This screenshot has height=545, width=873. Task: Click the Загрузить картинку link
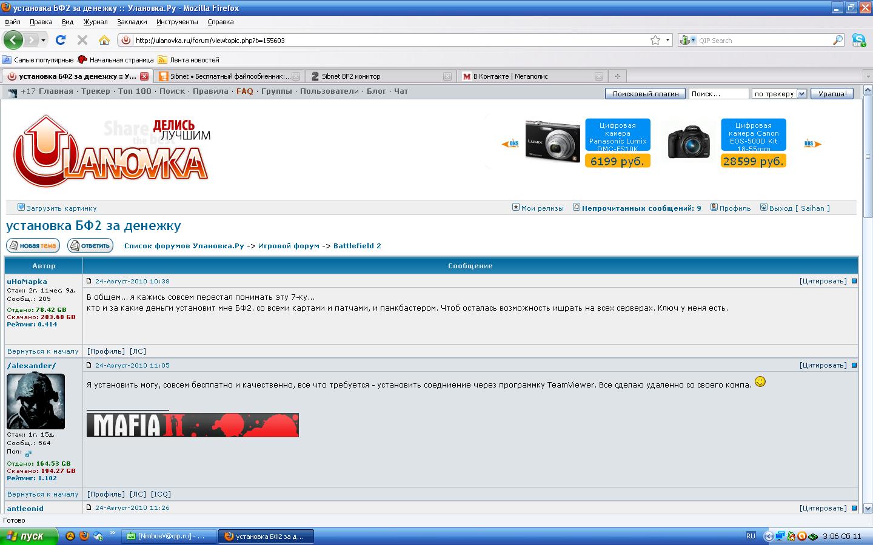(x=61, y=208)
